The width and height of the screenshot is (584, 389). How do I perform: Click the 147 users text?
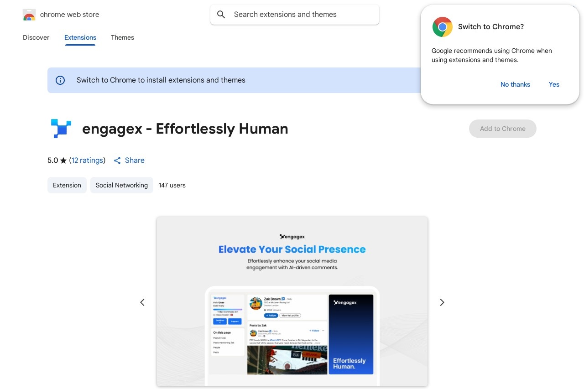coord(172,185)
